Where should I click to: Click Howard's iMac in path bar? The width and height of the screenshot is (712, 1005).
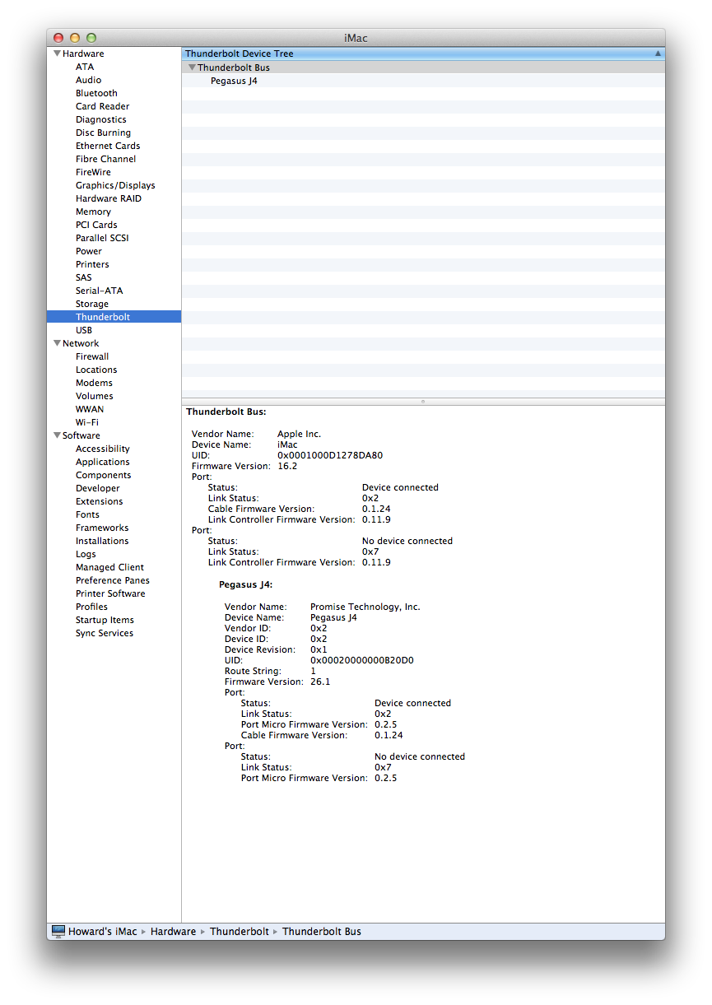coord(103,932)
